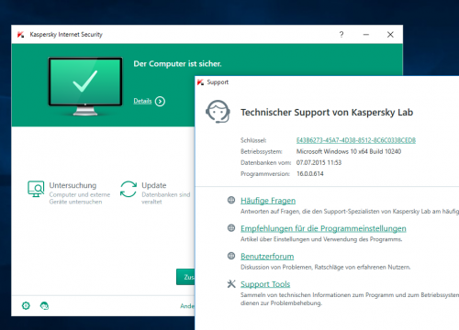Click the database date '07.07.2015 11:53'

pos(319,162)
